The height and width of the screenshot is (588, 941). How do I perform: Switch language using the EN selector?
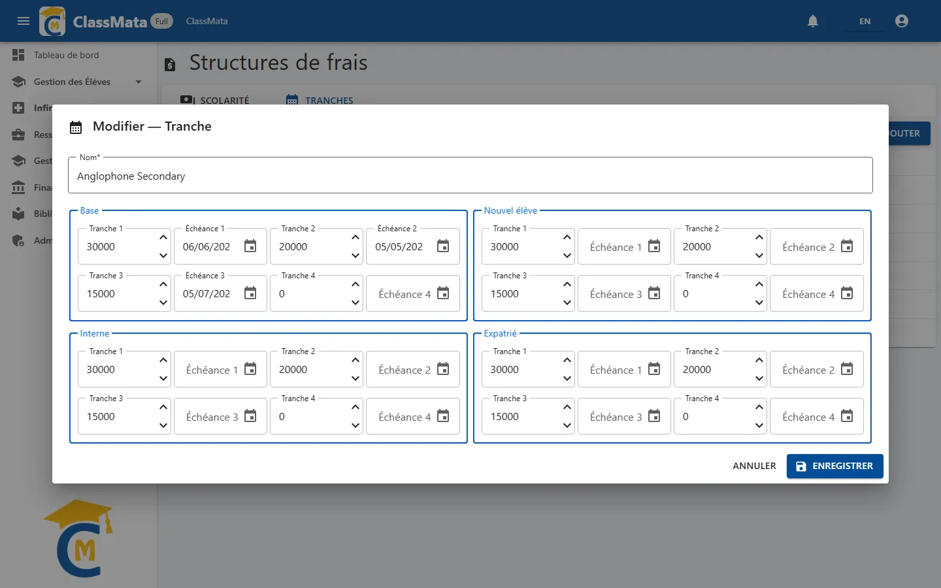coord(865,21)
